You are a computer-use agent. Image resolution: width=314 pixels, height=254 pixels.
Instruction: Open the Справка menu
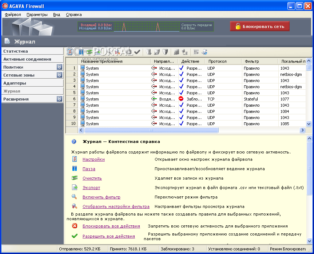pos(74,15)
